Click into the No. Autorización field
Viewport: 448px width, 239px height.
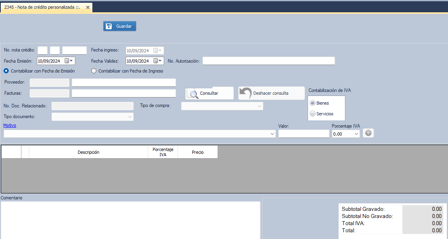268,61
